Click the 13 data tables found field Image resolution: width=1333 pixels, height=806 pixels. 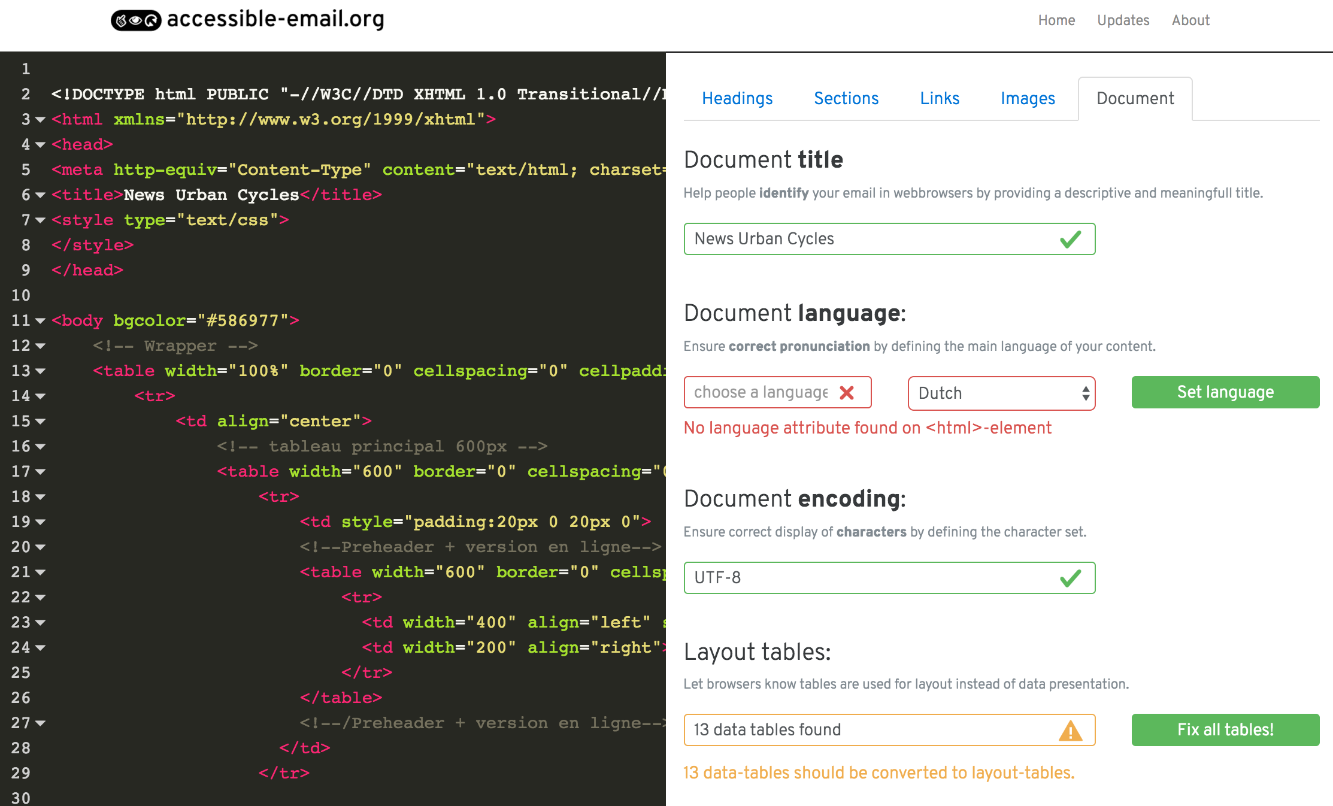(889, 730)
